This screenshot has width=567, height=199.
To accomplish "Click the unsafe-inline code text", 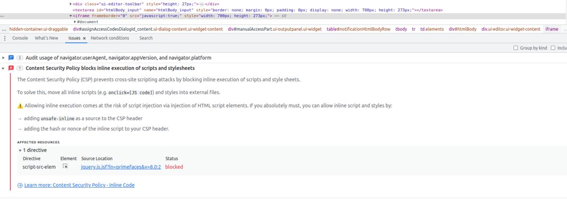I will point(58,118).
